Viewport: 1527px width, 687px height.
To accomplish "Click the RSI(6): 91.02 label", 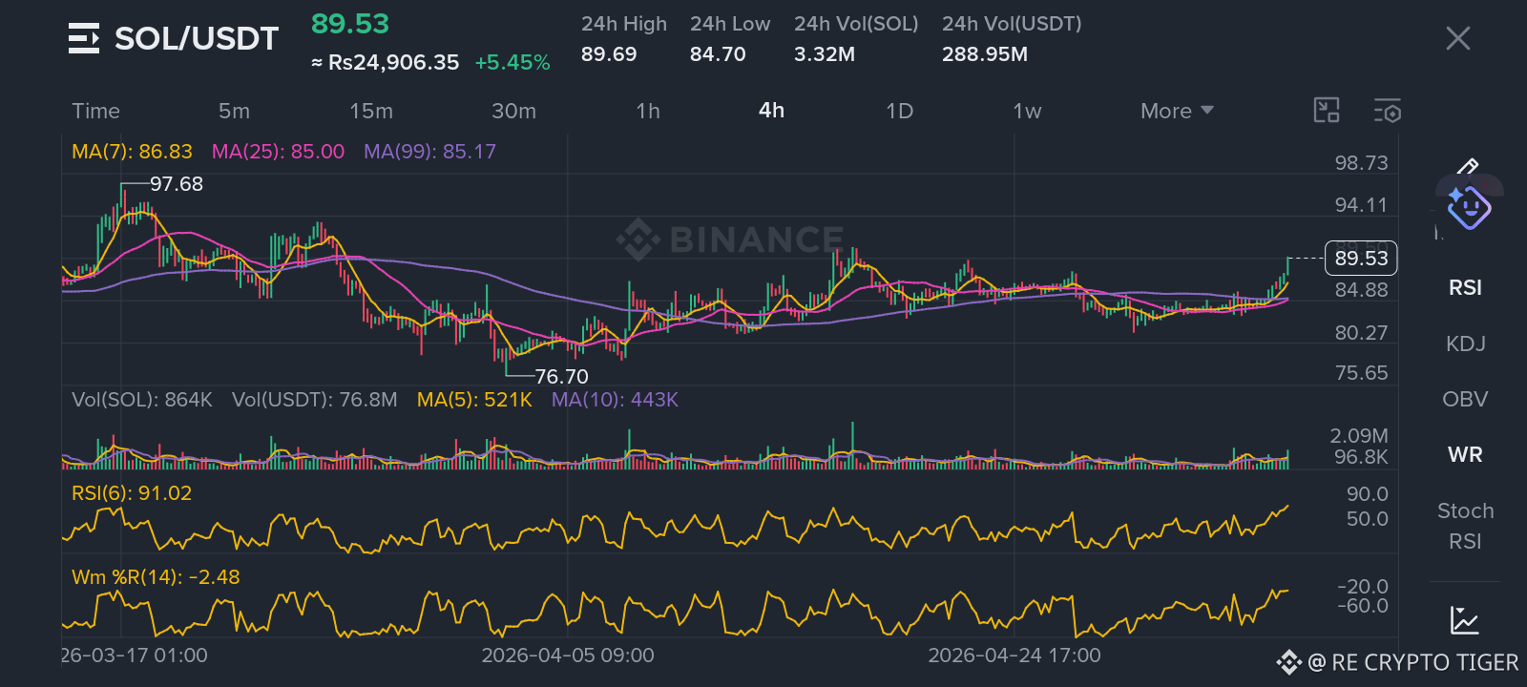I will click(132, 493).
